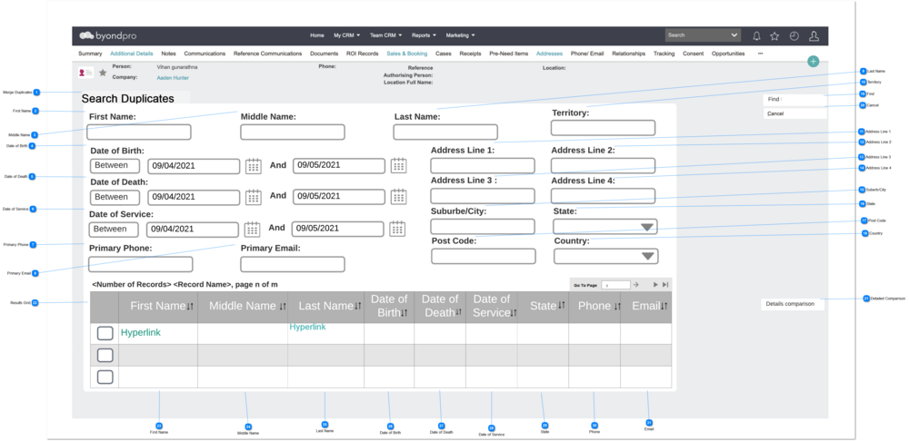Open the Aaden Hunter company link

point(173,77)
